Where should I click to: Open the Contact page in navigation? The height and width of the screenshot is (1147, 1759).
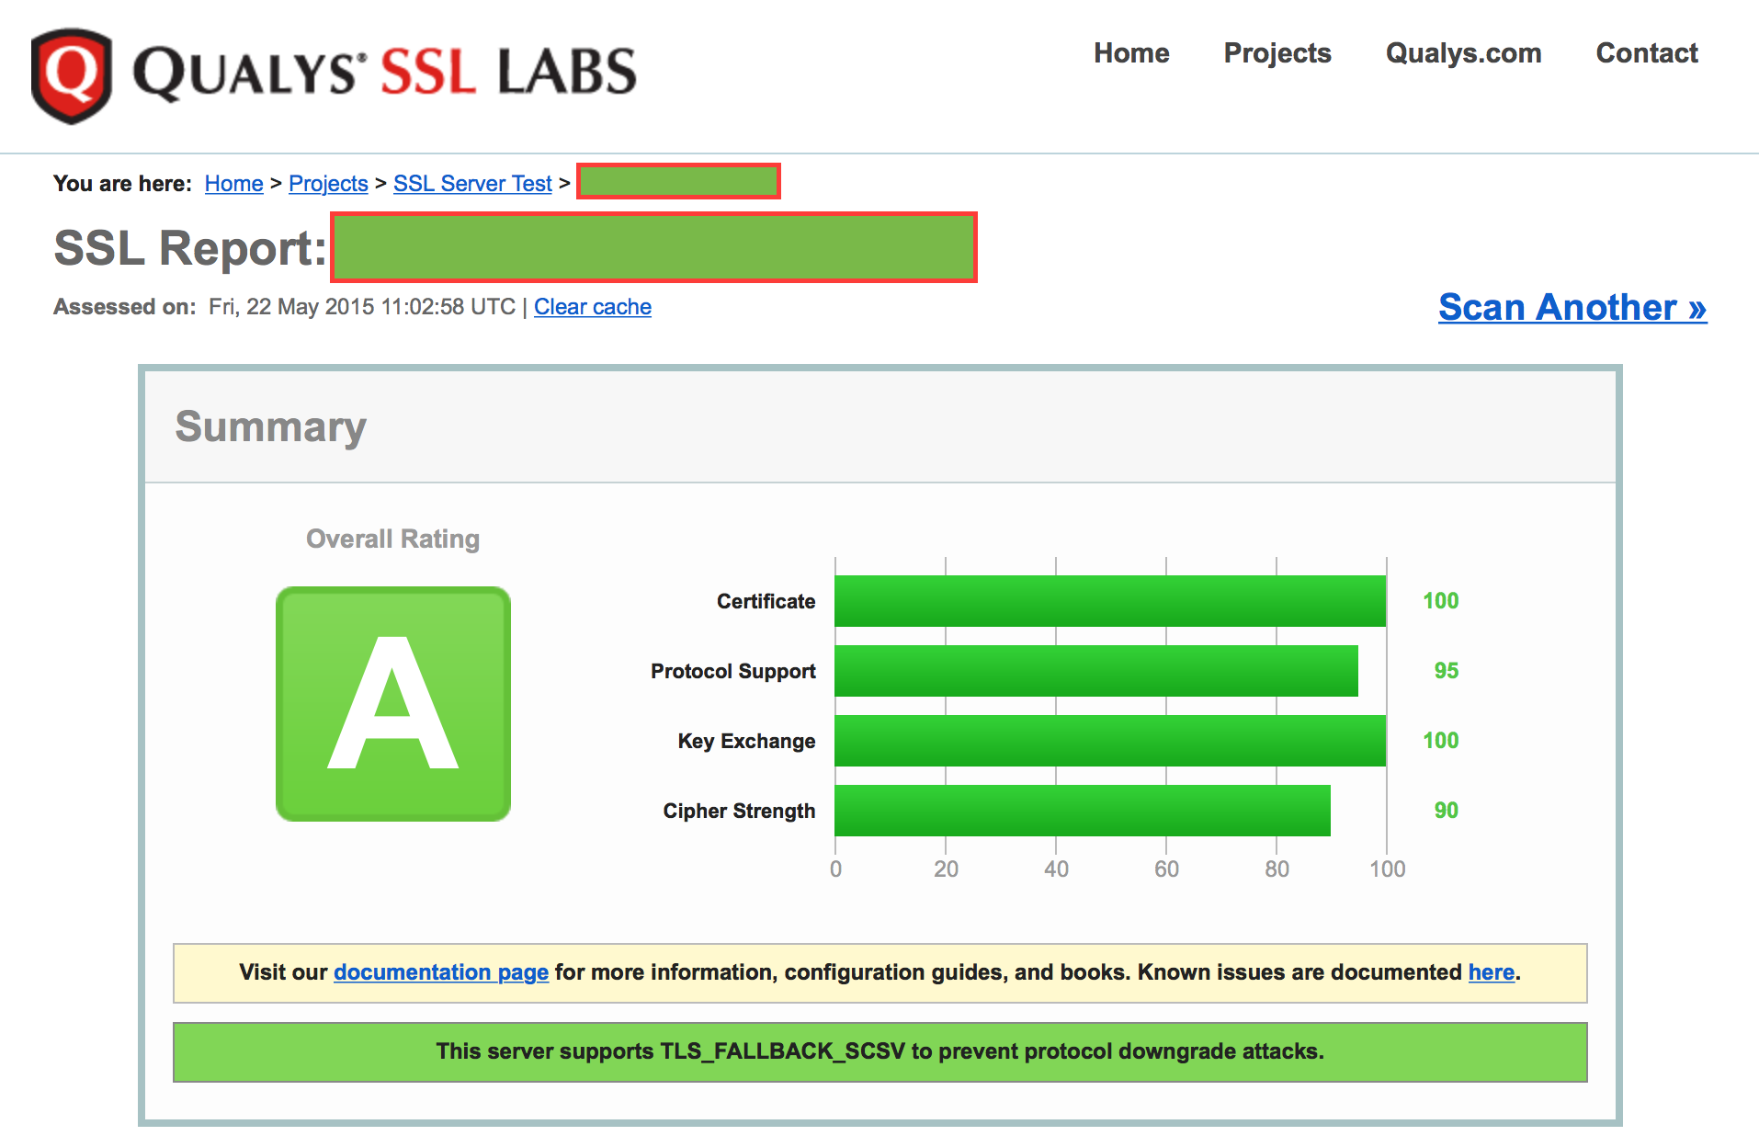tap(1646, 53)
